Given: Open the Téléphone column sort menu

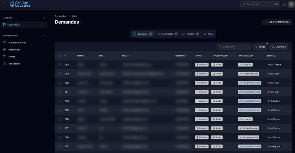Looking at the screenshot, I should [x=181, y=56].
